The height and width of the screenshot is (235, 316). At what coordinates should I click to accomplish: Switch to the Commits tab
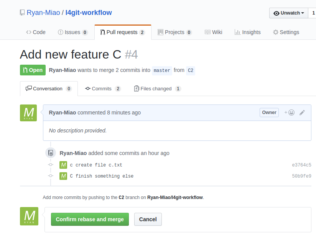(102, 88)
